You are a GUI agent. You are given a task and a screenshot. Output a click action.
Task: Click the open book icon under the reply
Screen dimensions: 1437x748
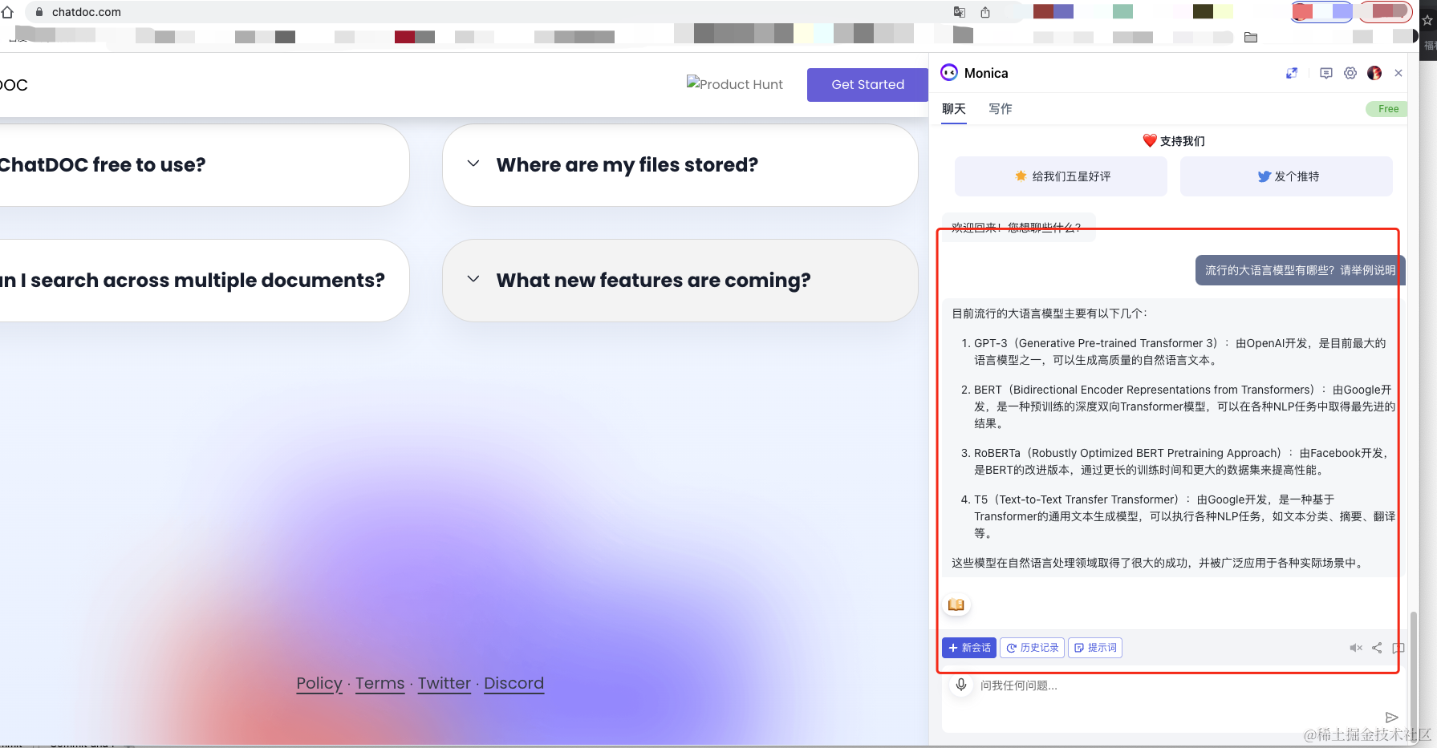point(956,604)
